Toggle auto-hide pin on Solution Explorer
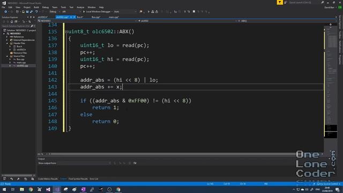 (31, 17)
